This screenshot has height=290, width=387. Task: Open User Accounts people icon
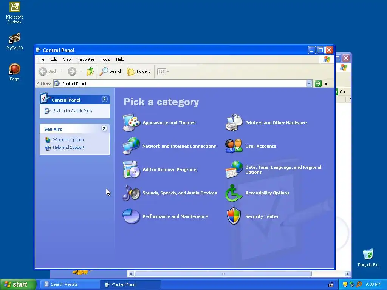click(234, 146)
